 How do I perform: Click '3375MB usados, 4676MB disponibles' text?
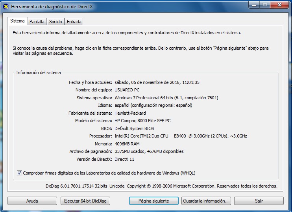tap(149, 151)
